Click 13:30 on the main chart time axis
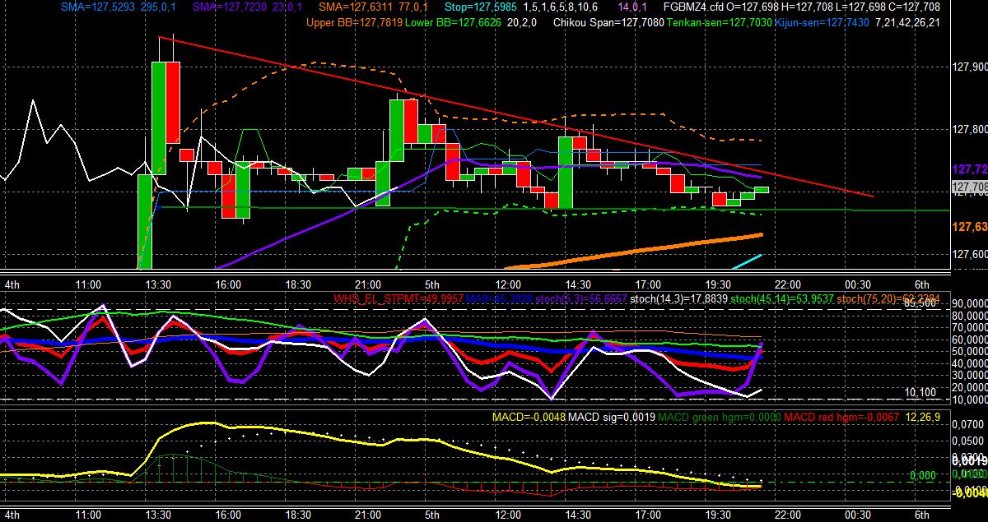The height and width of the screenshot is (522, 988). (x=157, y=284)
